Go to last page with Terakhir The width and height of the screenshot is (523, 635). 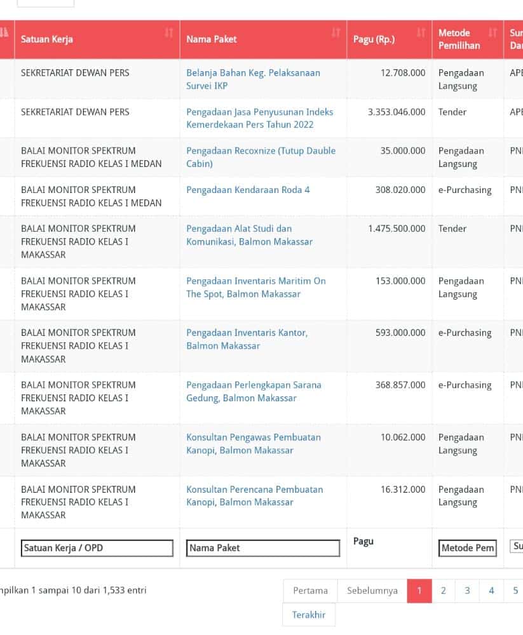tap(308, 615)
